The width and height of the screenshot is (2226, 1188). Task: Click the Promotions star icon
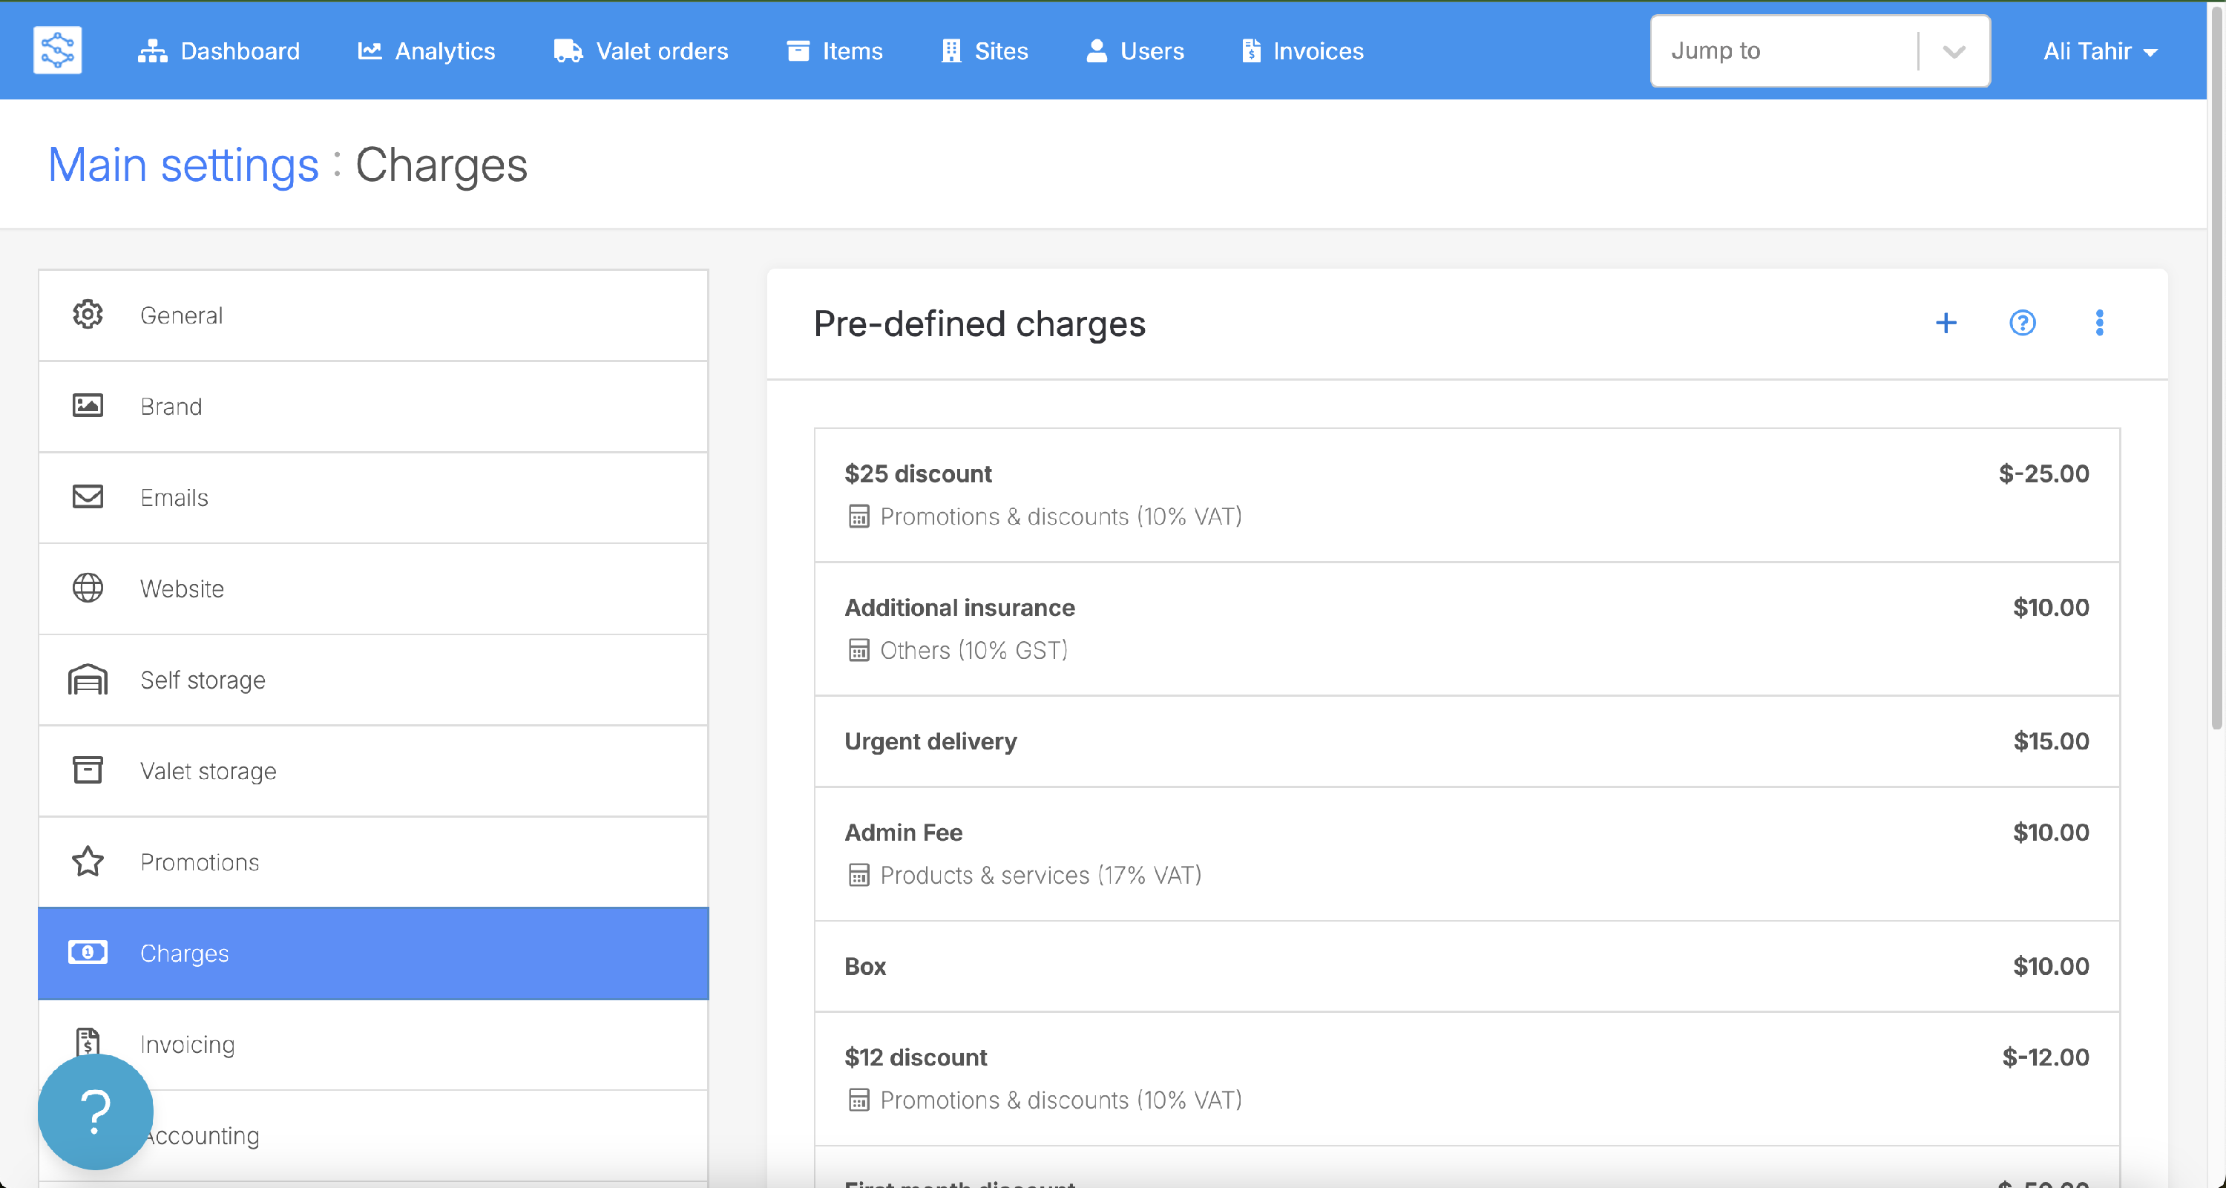88,862
